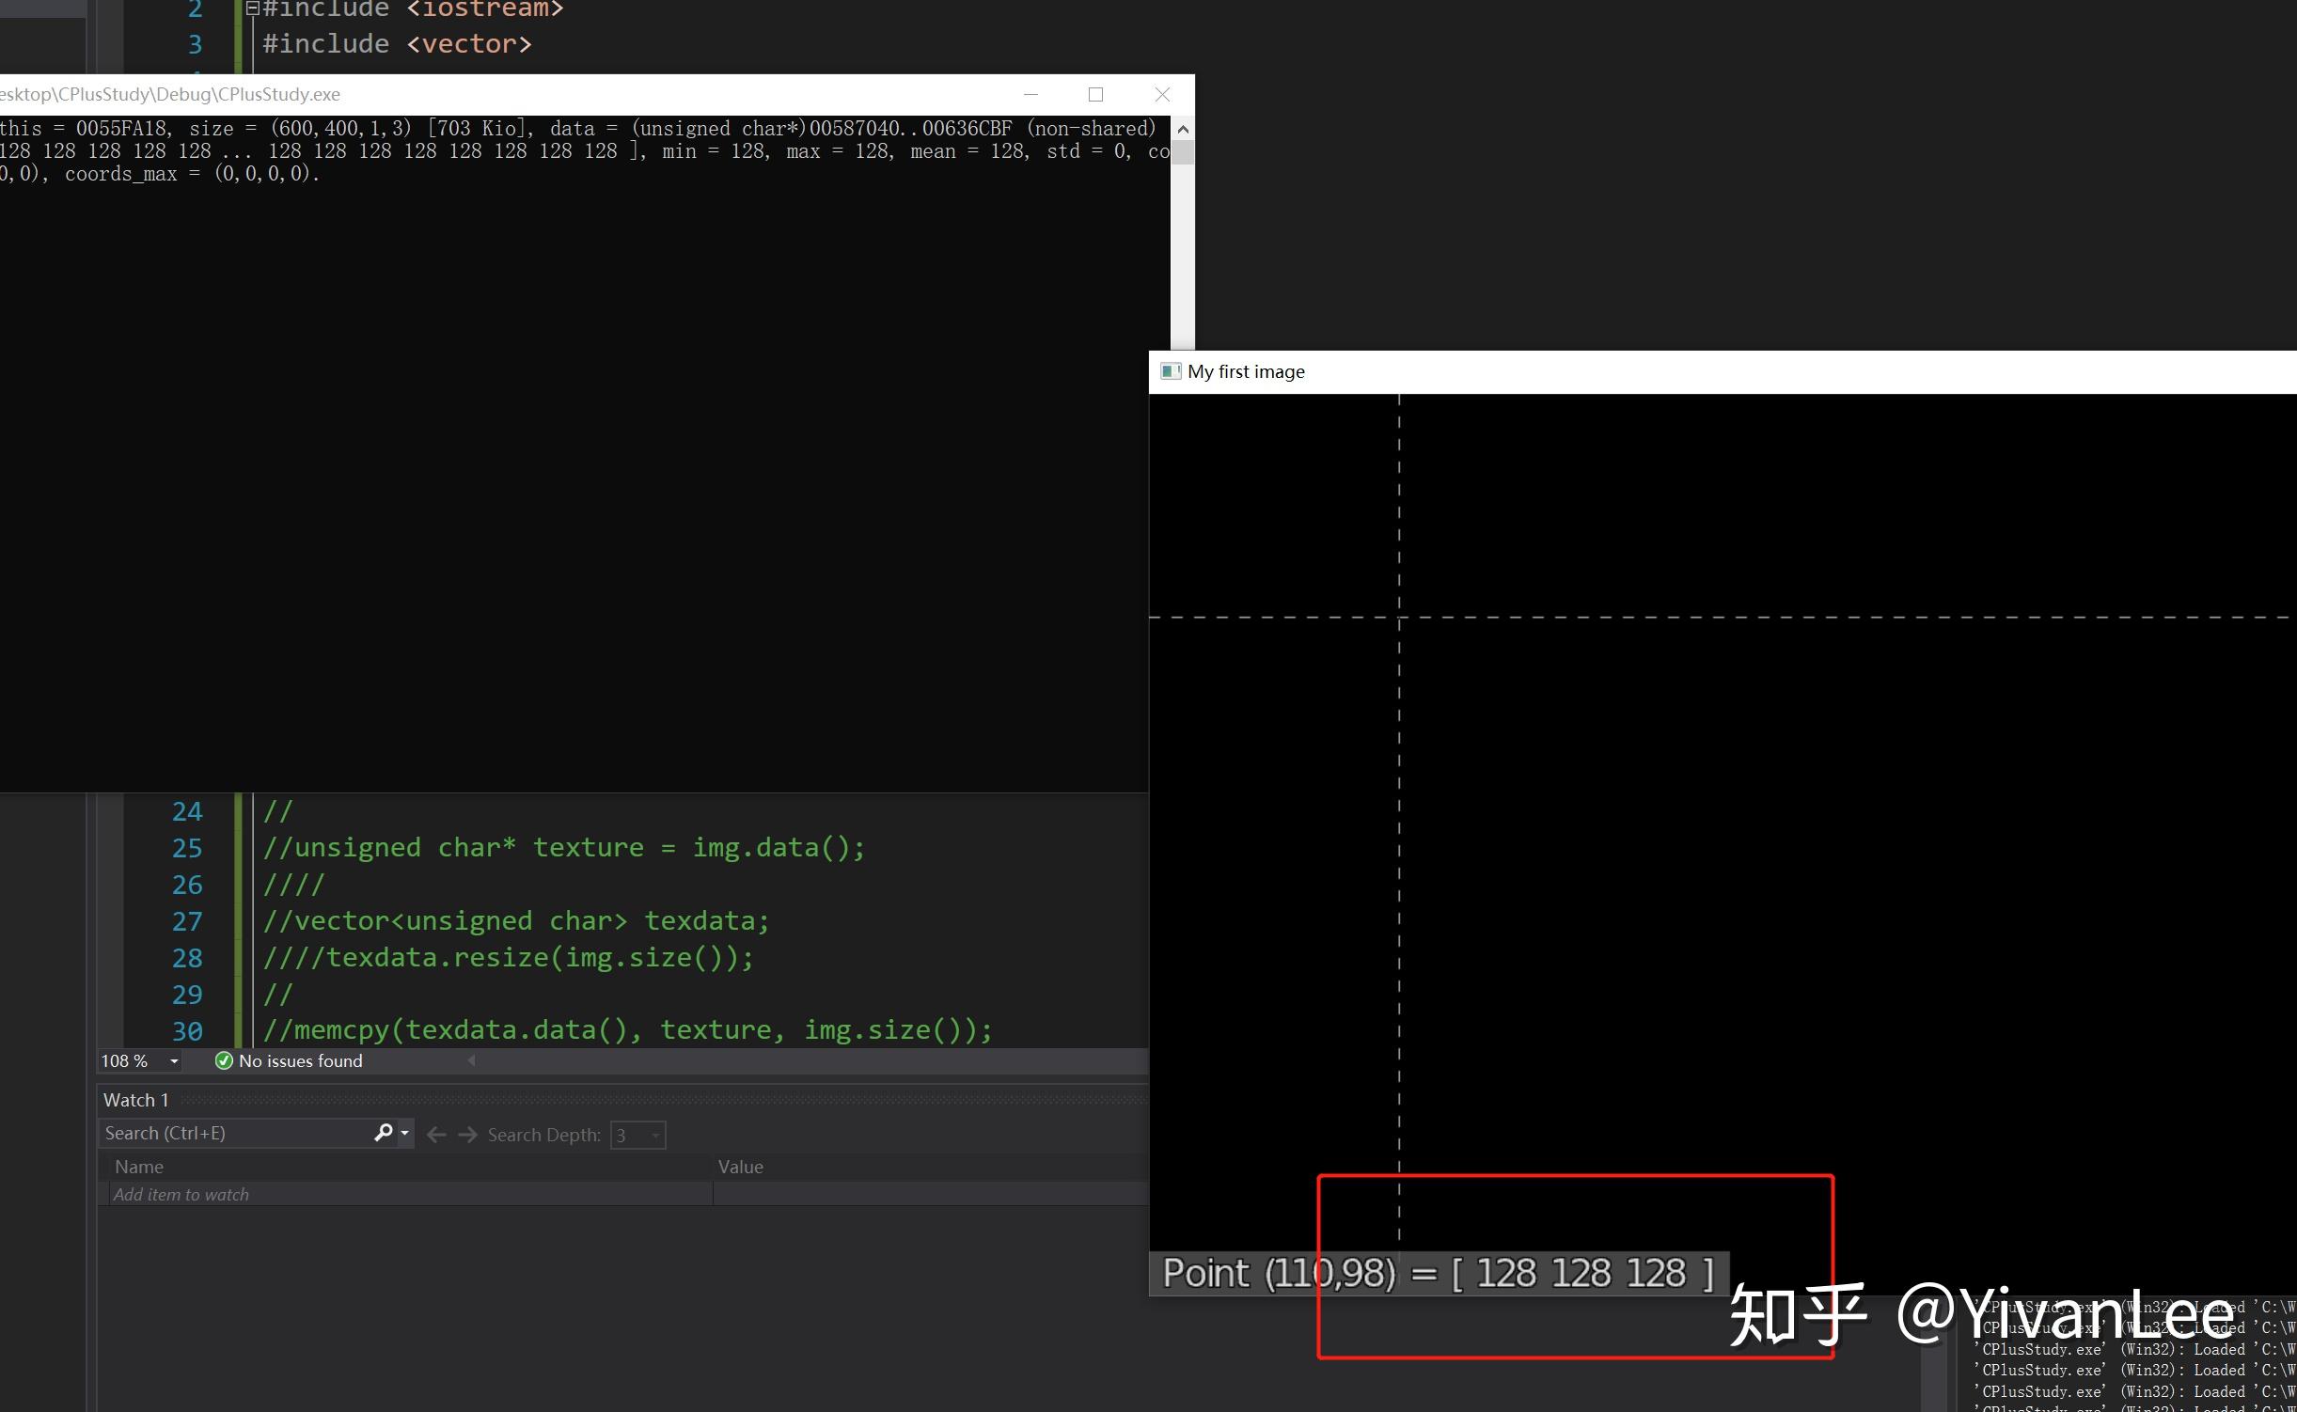
Task: Click the Value column header
Action: pos(741,1167)
